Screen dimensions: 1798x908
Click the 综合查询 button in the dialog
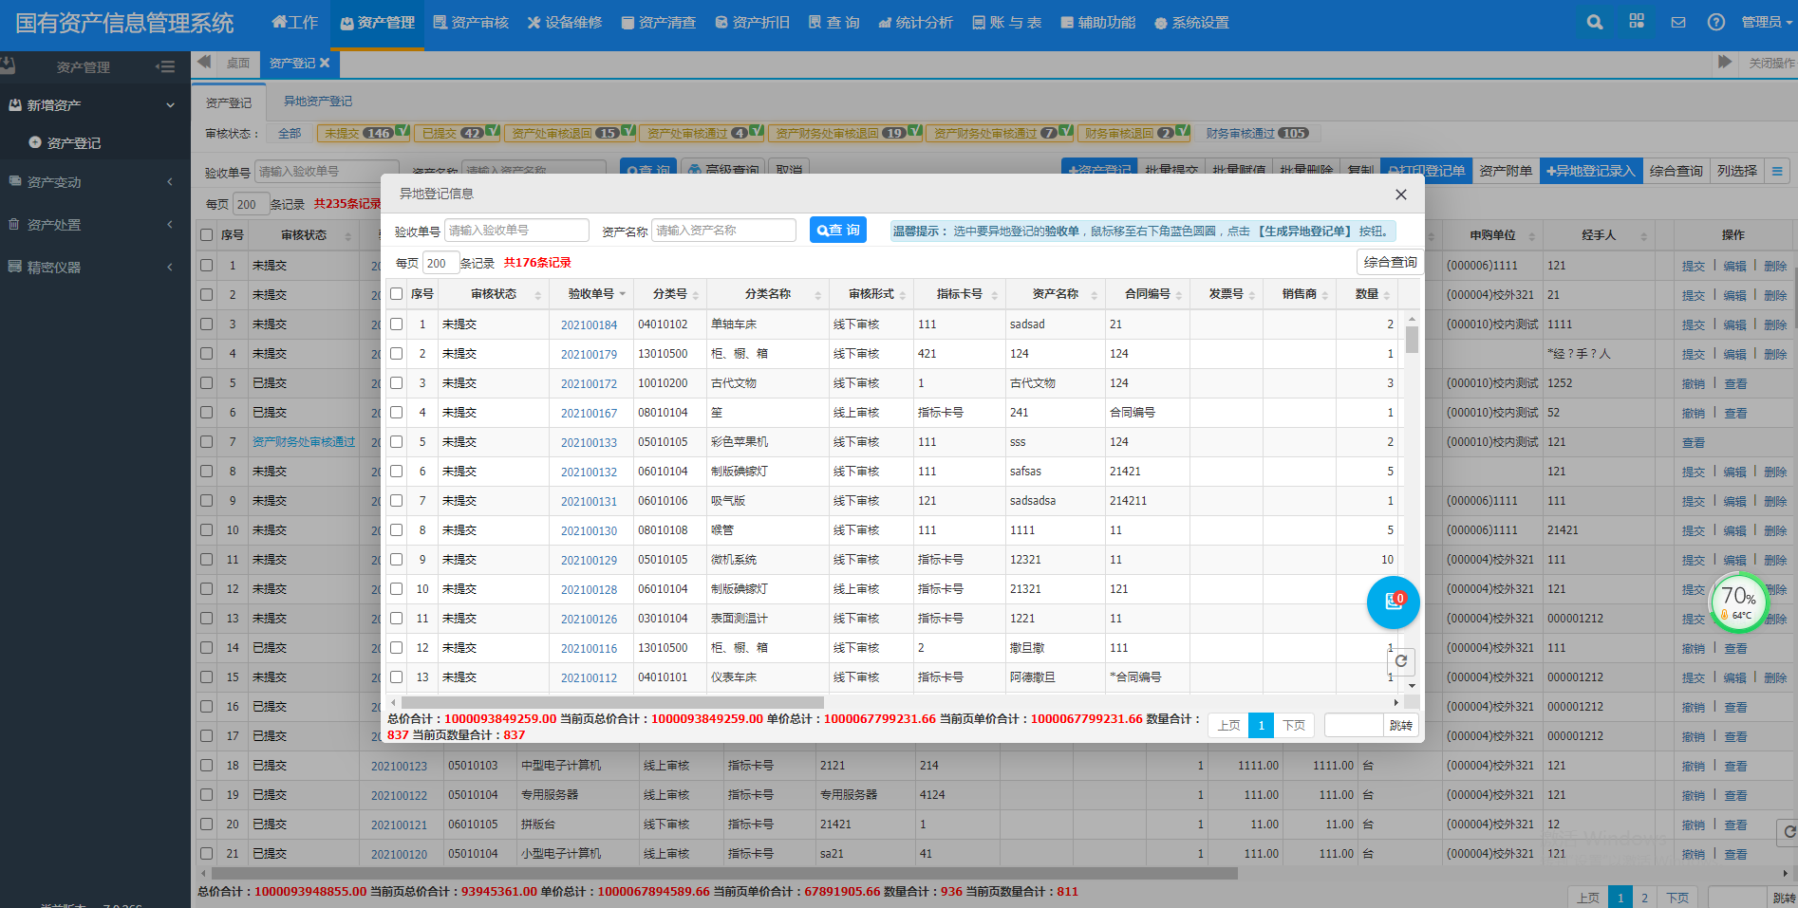click(x=1390, y=262)
